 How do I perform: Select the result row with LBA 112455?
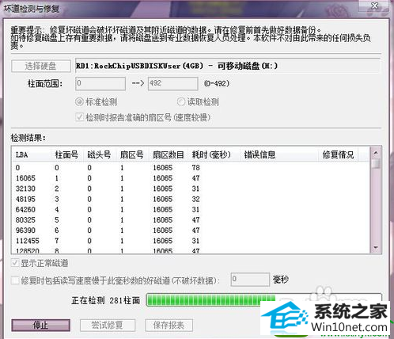[x=191, y=241]
